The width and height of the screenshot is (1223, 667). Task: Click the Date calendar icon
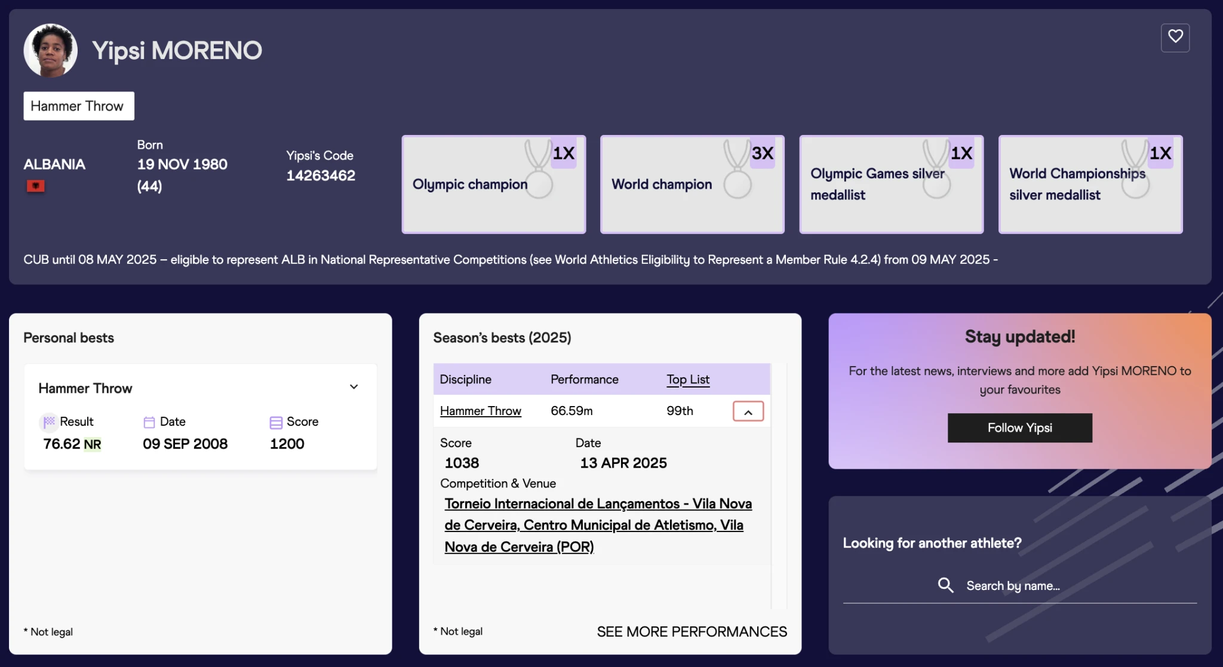(149, 422)
